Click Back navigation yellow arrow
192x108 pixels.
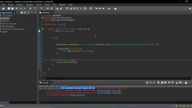103,8
